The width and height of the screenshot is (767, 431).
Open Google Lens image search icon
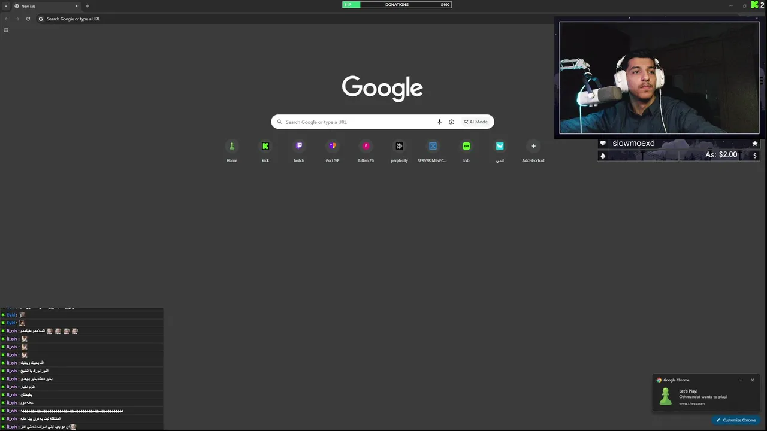tap(451, 122)
